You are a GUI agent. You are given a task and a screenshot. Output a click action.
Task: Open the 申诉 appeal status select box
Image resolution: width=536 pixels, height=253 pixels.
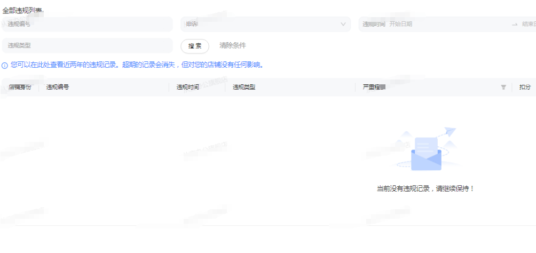coord(265,24)
